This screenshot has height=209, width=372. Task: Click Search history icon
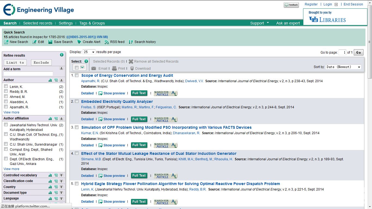coord(131,42)
